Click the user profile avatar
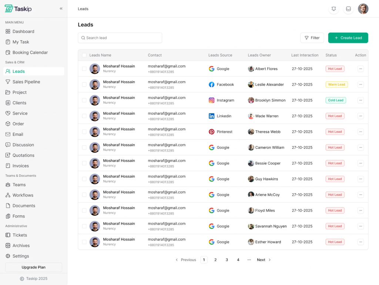Screen dimensions: 379x285 coord(363,9)
